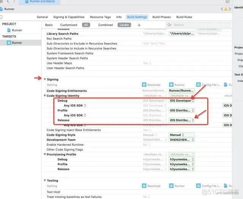Open Release iOS Distribution identity dropdown

181,120
